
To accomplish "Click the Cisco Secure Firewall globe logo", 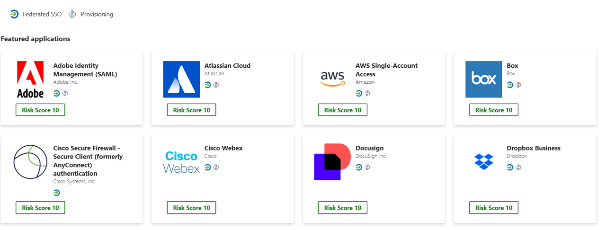I will pos(30,162).
